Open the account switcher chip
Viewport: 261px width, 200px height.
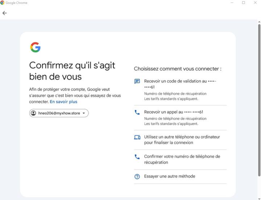pos(59,113)
